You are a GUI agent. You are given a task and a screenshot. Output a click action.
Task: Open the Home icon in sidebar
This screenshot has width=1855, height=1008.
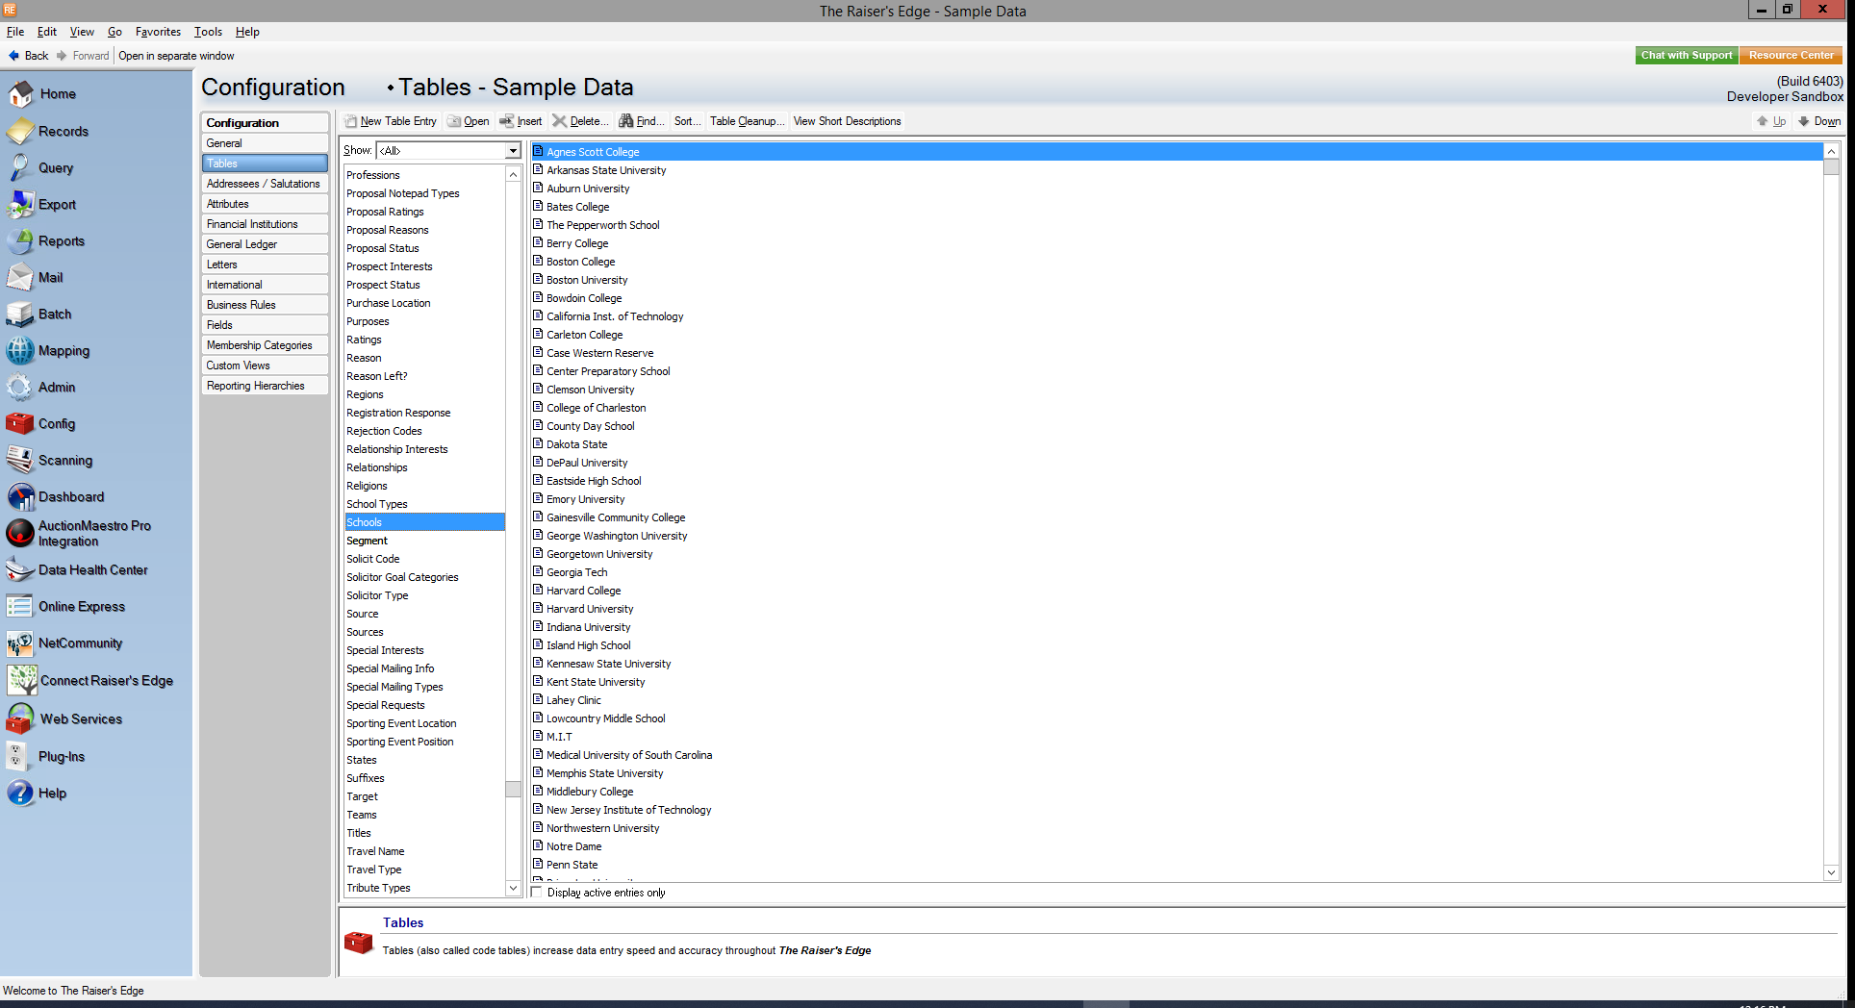(20, 94)
